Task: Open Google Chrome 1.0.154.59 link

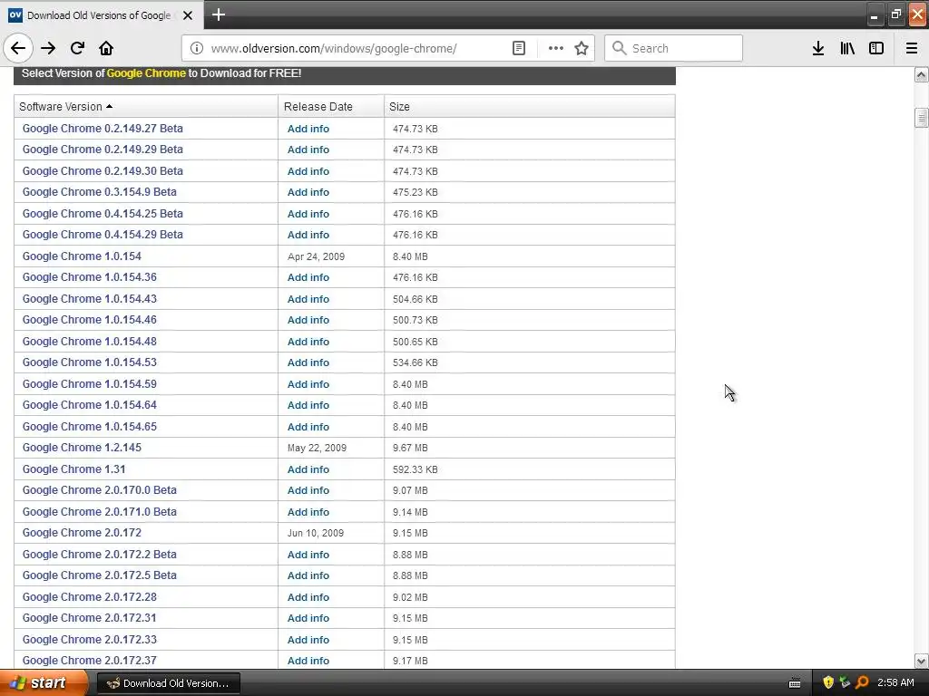Action: 90,384
